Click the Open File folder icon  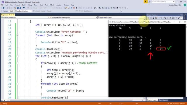pos(15,8)
